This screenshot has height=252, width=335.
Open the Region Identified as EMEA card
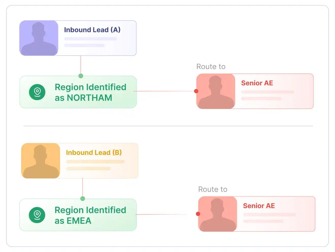coord(78,215)
